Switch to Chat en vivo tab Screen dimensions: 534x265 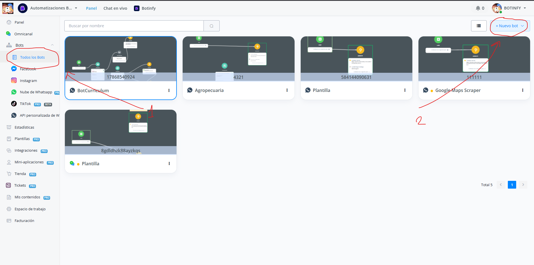coord(115,8)
